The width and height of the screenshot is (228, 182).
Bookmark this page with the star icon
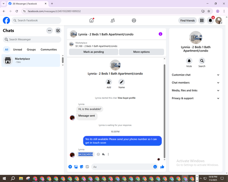click(209, 11)
